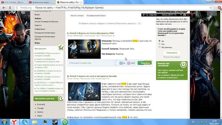Open 'NASCAR 14 играть по сети' link
This screenshot has width=222, height=125.
pyautogui.click(x=47, y=78)
